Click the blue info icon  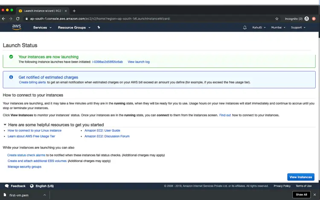coord(11,77)
